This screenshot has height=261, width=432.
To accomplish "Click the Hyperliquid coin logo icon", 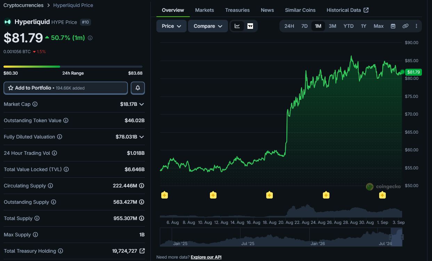I will [x=7, y=22].
